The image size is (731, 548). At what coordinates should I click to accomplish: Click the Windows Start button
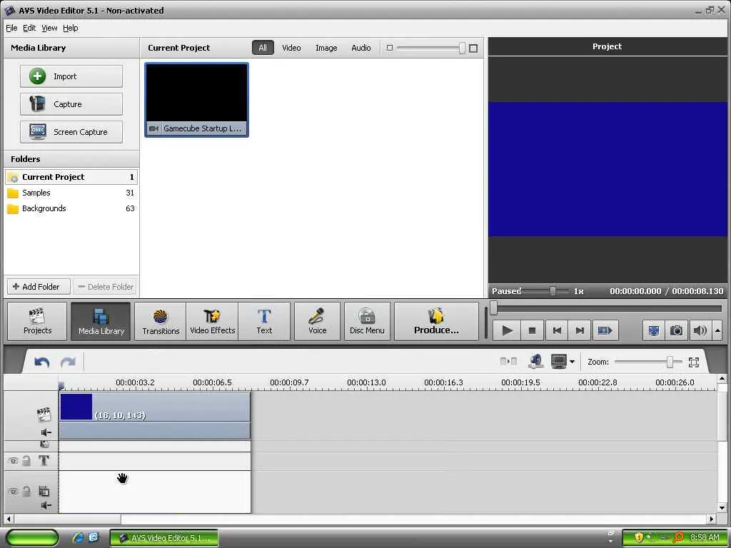coord(33,538)
